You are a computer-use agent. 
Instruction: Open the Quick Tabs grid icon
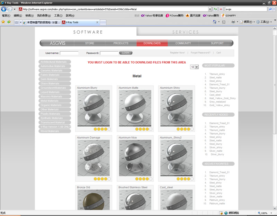point(16,22)
